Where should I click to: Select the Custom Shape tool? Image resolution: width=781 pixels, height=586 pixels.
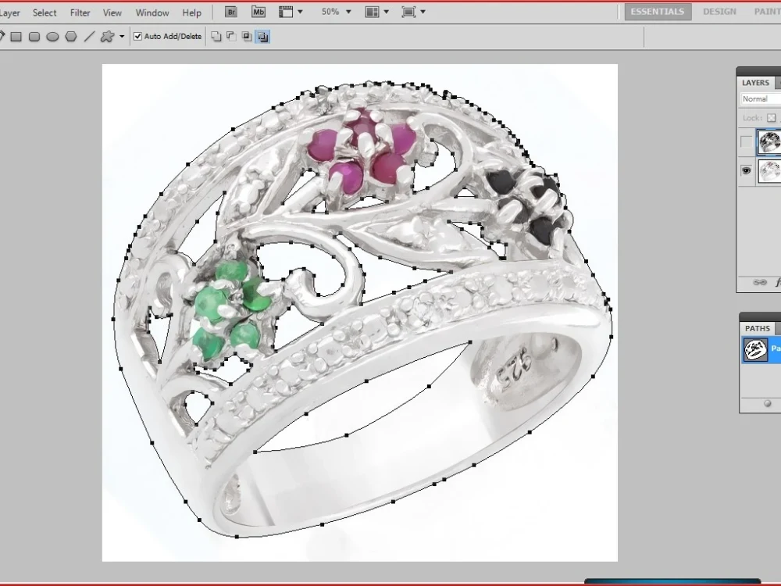point(107,37)
